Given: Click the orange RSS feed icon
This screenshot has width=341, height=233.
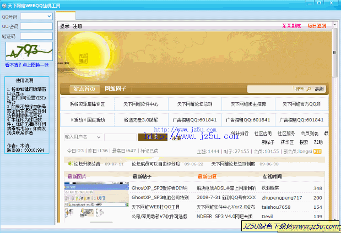Looking at the screenshot, I should (317, 152).
